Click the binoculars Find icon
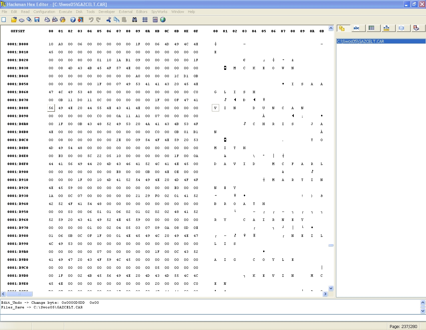This screenshot has height=330, width=426. 135,20
